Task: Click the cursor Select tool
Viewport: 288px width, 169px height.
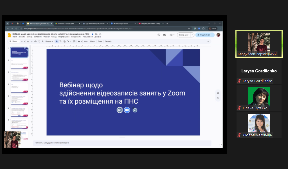Action: [x=57, y=41]
